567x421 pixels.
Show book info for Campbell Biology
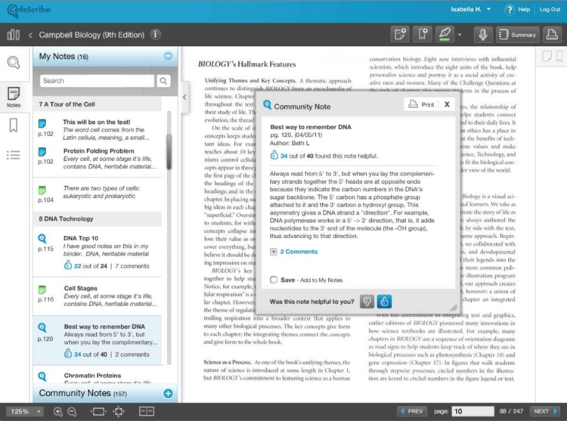click(x=155, y=34)
